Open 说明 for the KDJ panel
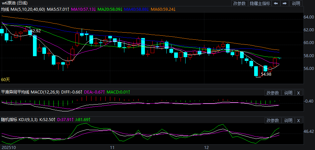The image size is (315, 150). 288,120
